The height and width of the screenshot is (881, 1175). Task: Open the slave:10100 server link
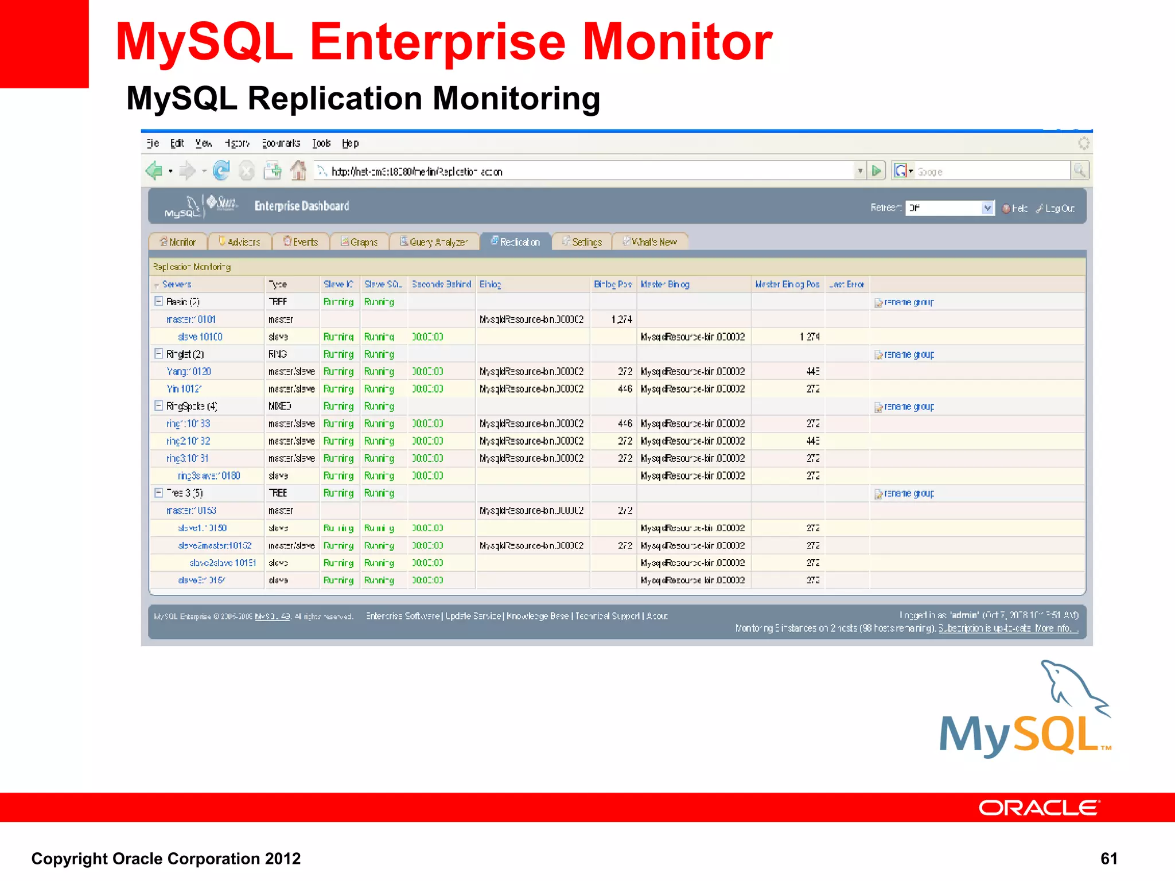tap(200, 337)
